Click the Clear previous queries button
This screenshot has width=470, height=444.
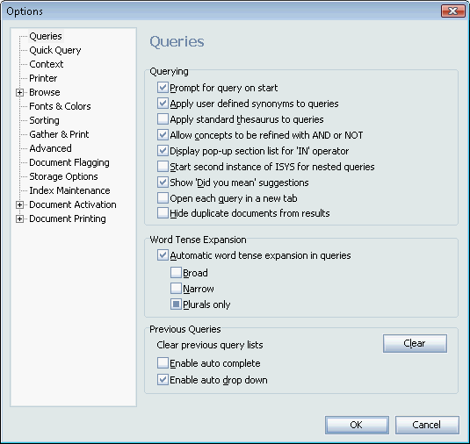point(415,343)
